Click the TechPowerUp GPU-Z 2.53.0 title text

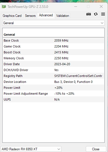pyautogui.click(x=28, y=7)
